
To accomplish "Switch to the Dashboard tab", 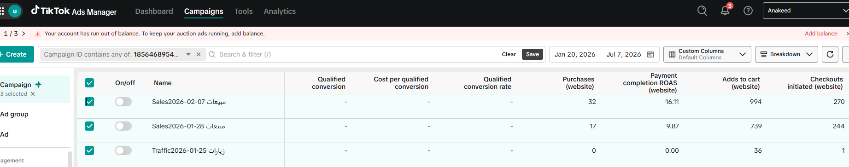I will pyautogui.click(x=154, y=11).
